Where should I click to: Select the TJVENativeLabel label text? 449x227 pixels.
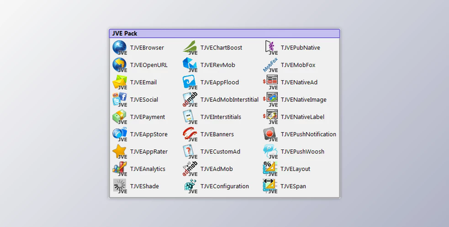[x=302, y=117]
